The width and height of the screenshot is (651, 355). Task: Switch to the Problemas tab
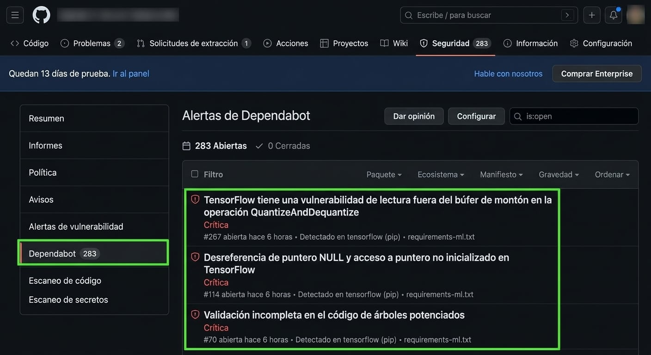[92, 43]
